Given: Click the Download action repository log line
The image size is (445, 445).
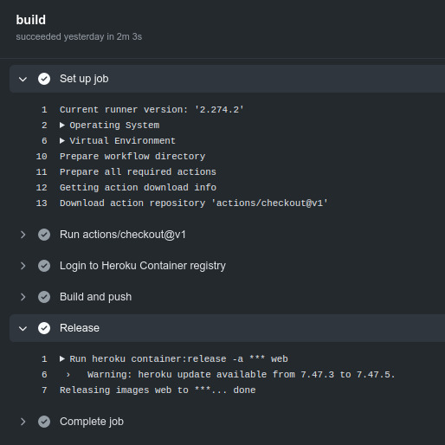Looking at the screenshot, I should (194, 203).
